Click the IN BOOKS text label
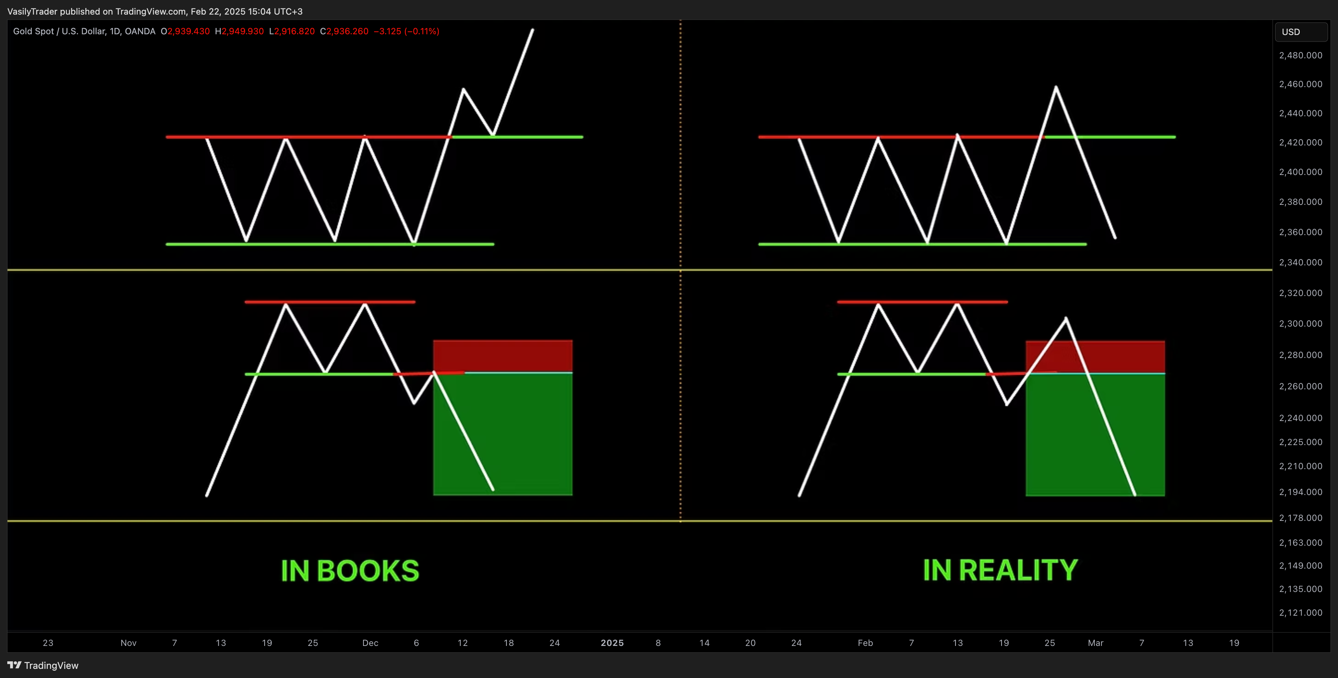The height and width of the screenshot is (678, 1338). pyautogui.click(x=350, y=570)
